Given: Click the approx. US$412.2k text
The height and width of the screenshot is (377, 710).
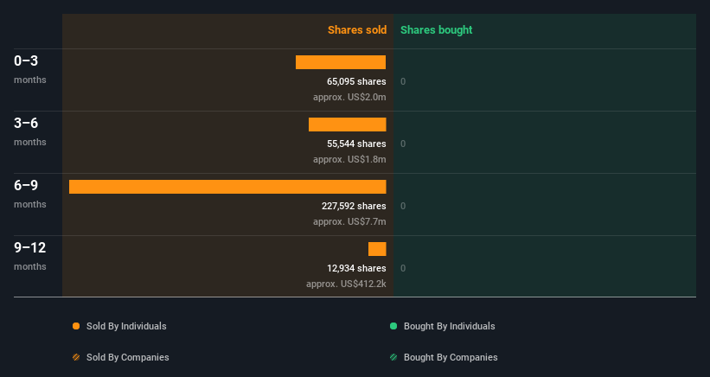Looking at the screenshot, I should 346,284.
